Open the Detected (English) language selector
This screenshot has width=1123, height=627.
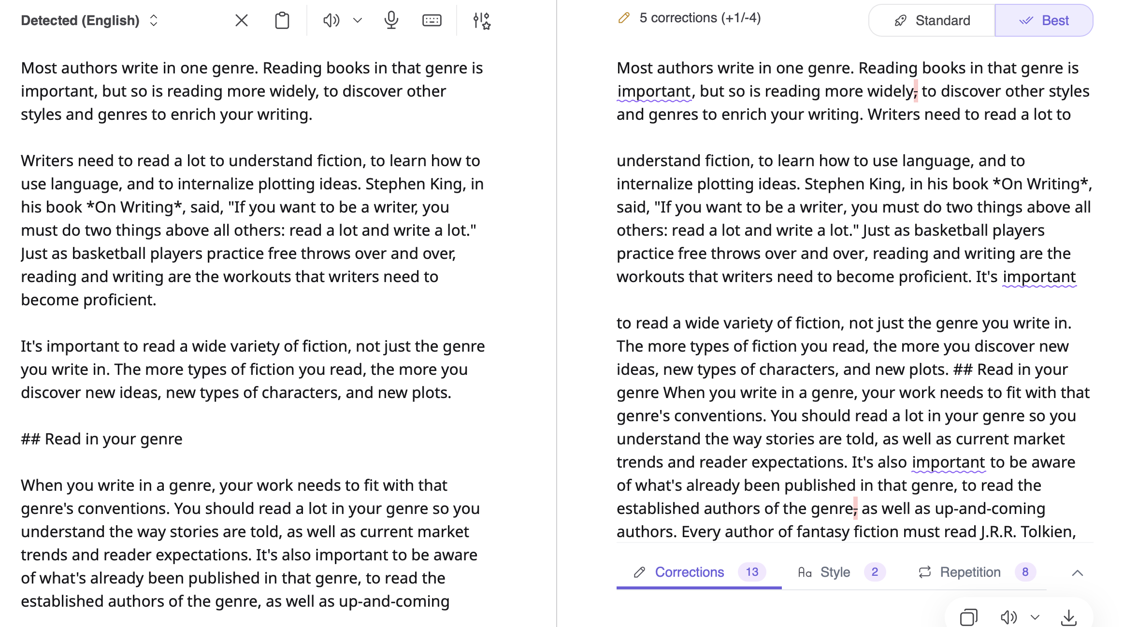89,20
